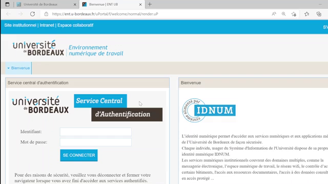Click 'Service central d'authentification' panel title

(38, 83)
